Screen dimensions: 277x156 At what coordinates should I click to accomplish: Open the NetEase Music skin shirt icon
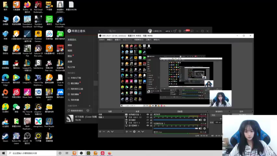175,31
